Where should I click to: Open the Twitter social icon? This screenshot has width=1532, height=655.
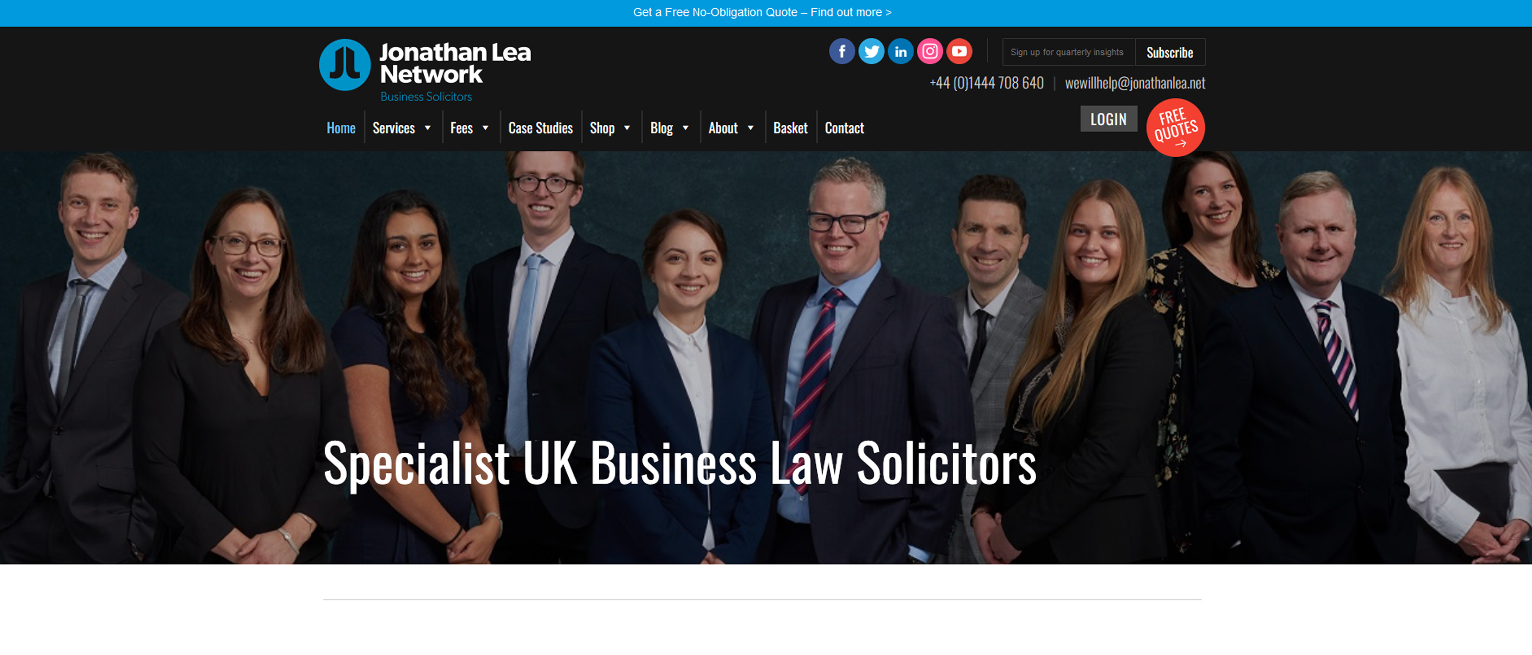point(871,52)
